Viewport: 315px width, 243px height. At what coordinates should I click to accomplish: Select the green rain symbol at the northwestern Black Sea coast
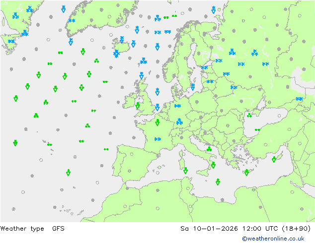click(249, 115)
